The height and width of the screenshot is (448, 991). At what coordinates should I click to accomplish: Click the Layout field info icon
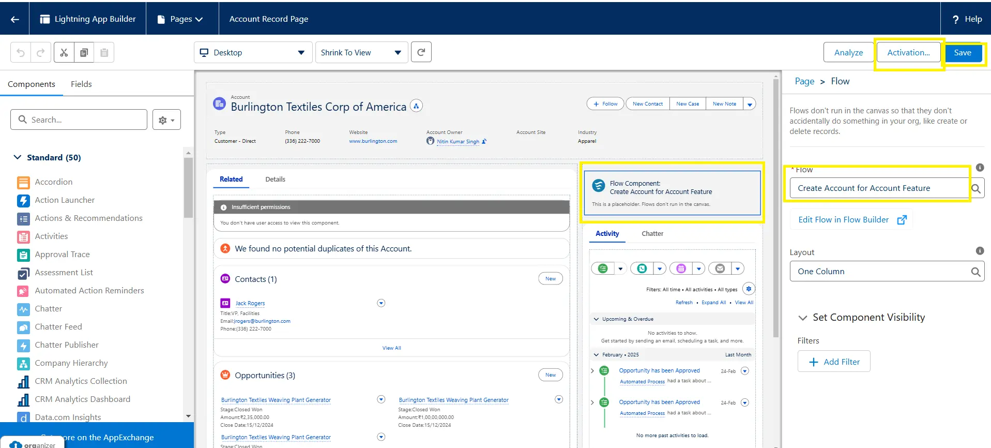tap(980, 251)
